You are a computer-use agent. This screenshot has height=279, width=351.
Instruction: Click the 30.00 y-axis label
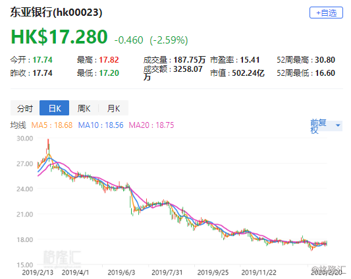click(25, 139)
